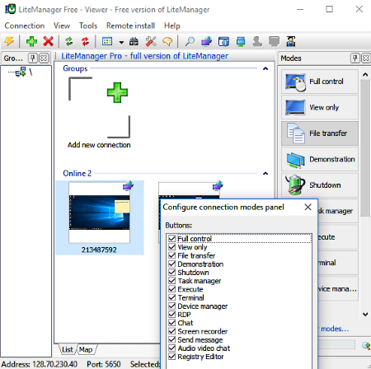Uncheck the Shutdown checkbox in dialog
This screenshot has width=371, height=369.
click(172, 272)
